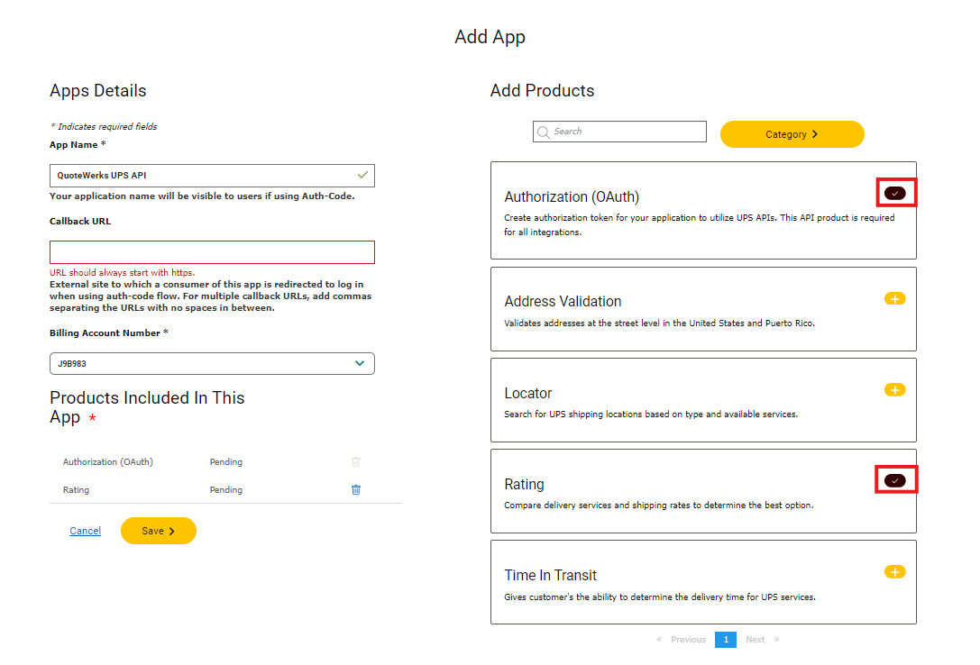The image size is (980, 665).
Task: Click green checkmark in App Name field
Action: pyautogui.click(x=362, y=175)
